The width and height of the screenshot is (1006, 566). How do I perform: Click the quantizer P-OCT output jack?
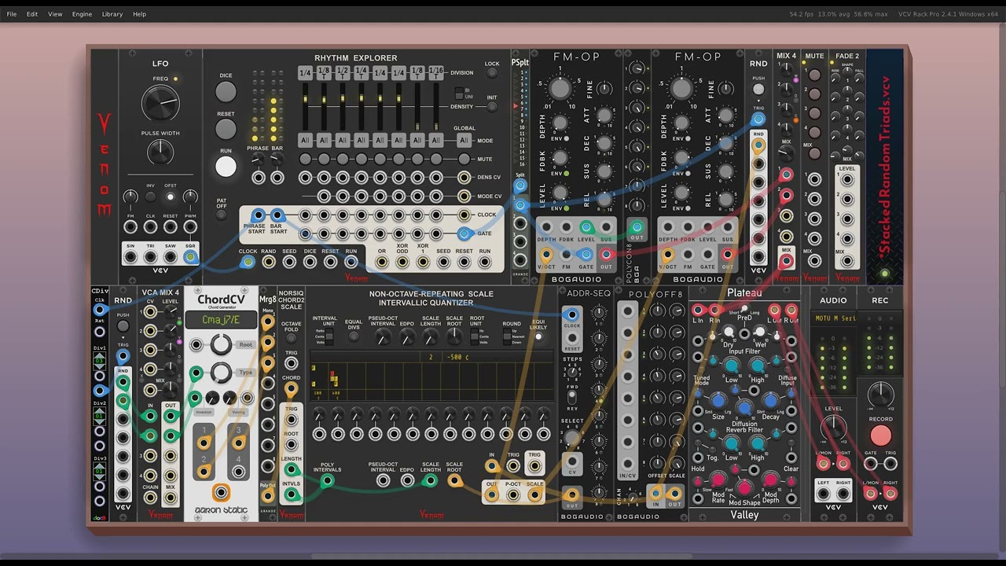point(513,494)
